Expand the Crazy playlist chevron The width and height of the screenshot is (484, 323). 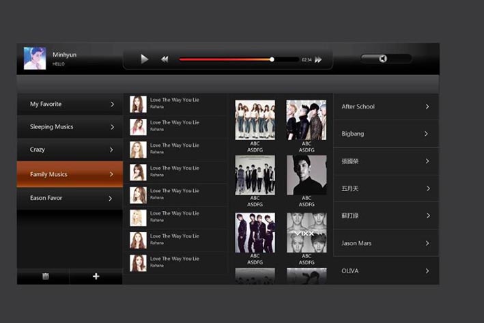[112, 150]
